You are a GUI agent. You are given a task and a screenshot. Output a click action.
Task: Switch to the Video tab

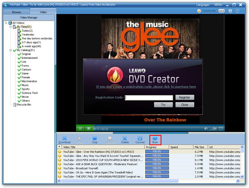pyautogui.click(x=43, y=12)
